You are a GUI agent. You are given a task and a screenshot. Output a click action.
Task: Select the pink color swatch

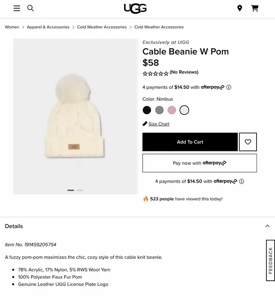click(x=172, y=110)
